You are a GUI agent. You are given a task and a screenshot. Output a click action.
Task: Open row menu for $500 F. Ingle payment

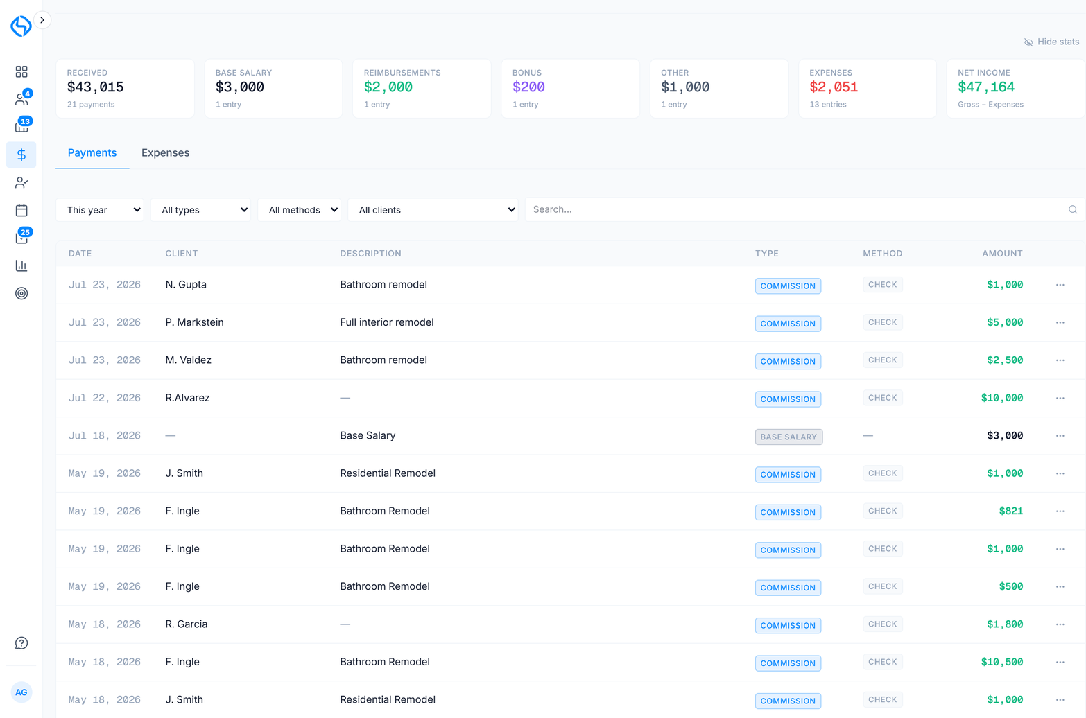(x=1060, y=586)
